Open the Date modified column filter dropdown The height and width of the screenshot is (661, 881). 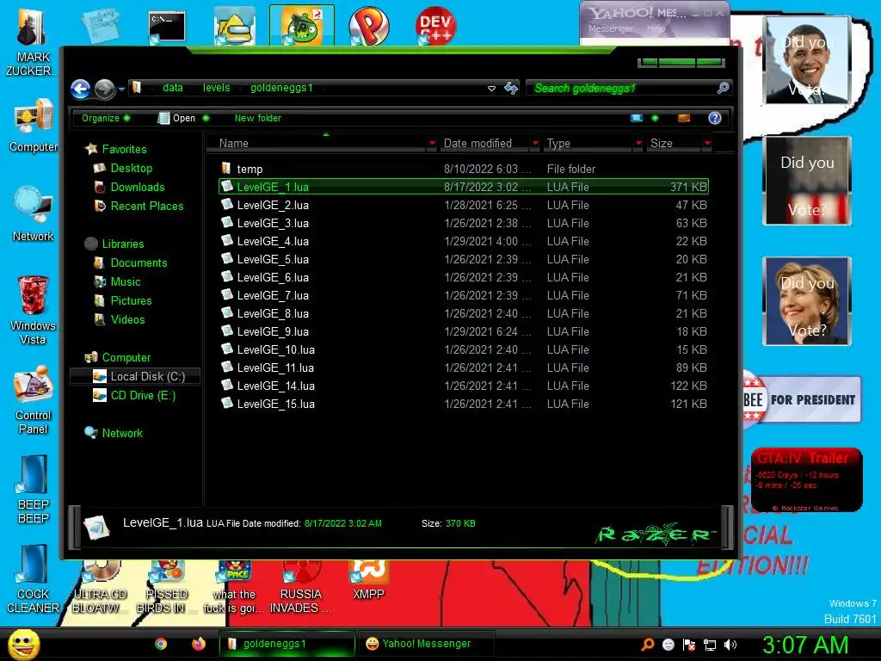535,144
